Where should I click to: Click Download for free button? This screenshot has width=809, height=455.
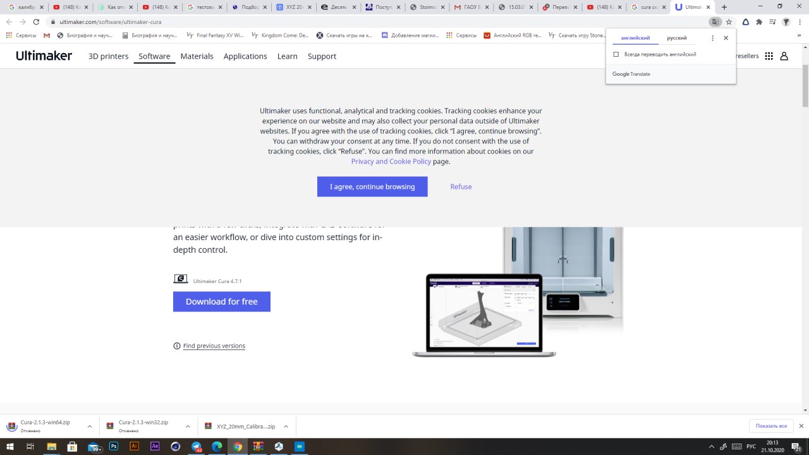coord(222,301)
